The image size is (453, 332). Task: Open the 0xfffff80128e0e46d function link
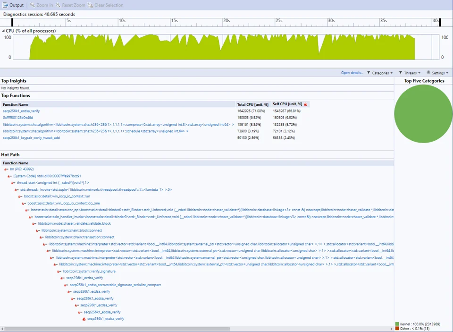click(x=18, y=118)
